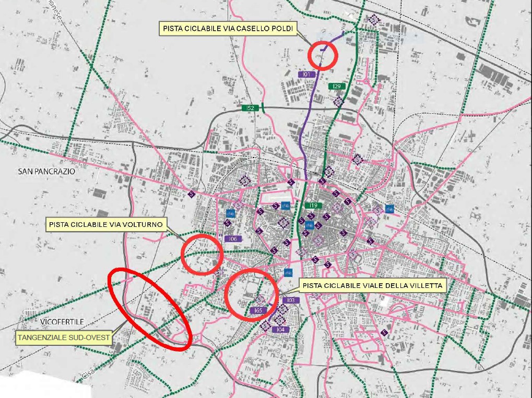Select the Tangenziale Sud-Ovest callout label
Screen dimensions: 532x398
64,337
